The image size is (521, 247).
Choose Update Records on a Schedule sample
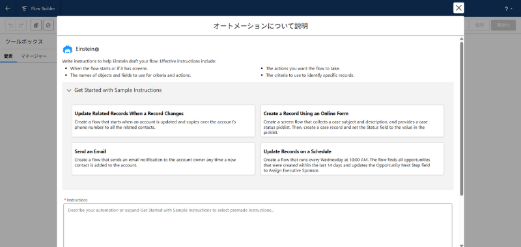click(x=352, y=159)
